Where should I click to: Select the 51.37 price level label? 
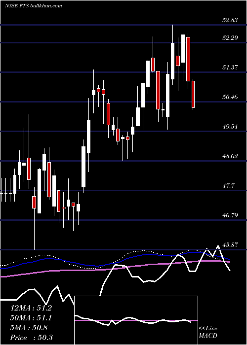[230, 68]
